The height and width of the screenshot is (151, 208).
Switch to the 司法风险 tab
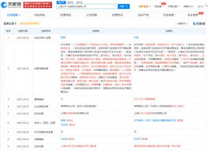coord(40,15)
